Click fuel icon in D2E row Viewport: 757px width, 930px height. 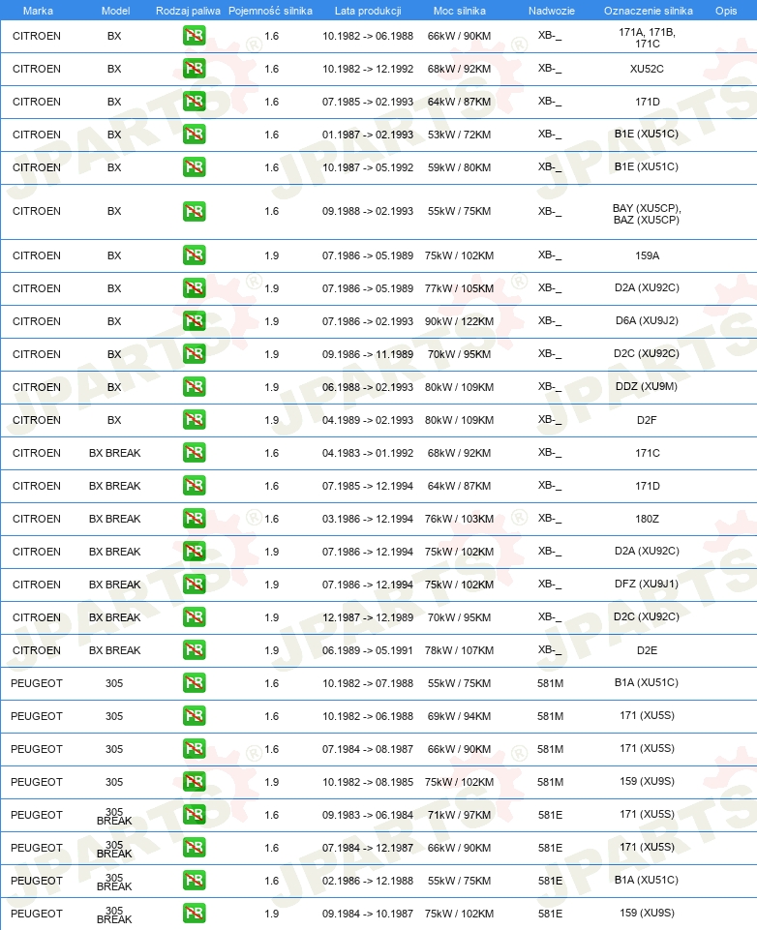click(x=194, y=650)
